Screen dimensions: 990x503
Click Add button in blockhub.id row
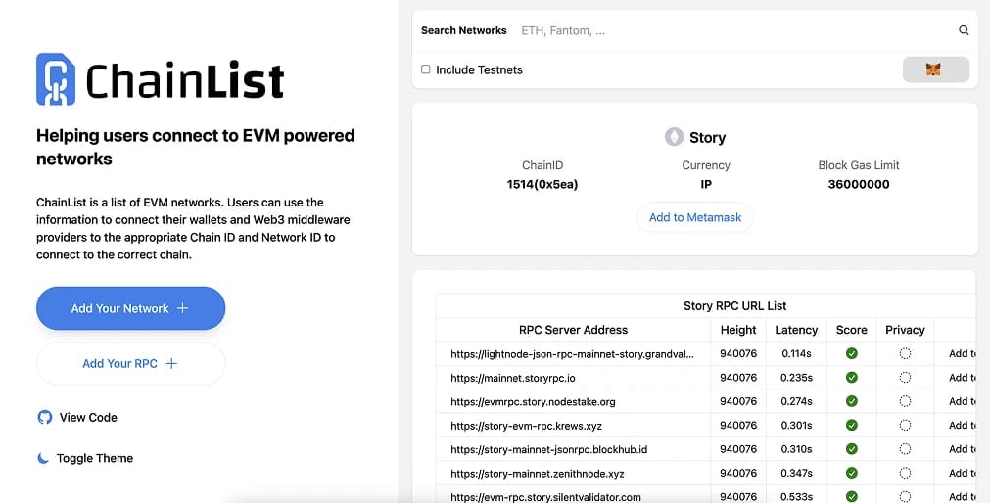963,449
